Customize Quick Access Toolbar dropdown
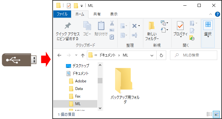The width and height of the screenshot is (222, 119). (x=82, y=6)
